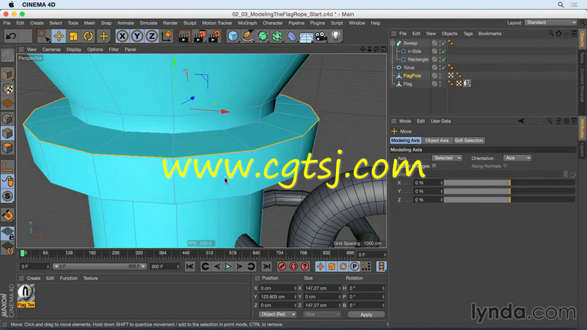Open Object (Rel) coordinate dropdown
The width and height of the screenshot is (587, 330).
(277, 315)
